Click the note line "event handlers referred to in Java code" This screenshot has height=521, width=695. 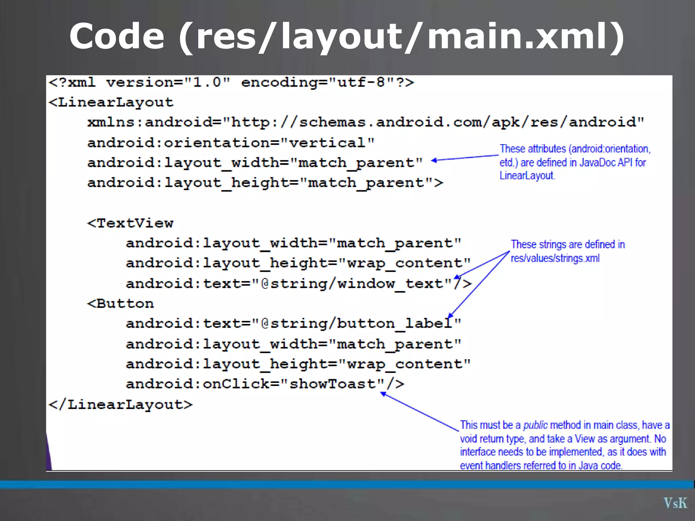(x=541, y=465)
